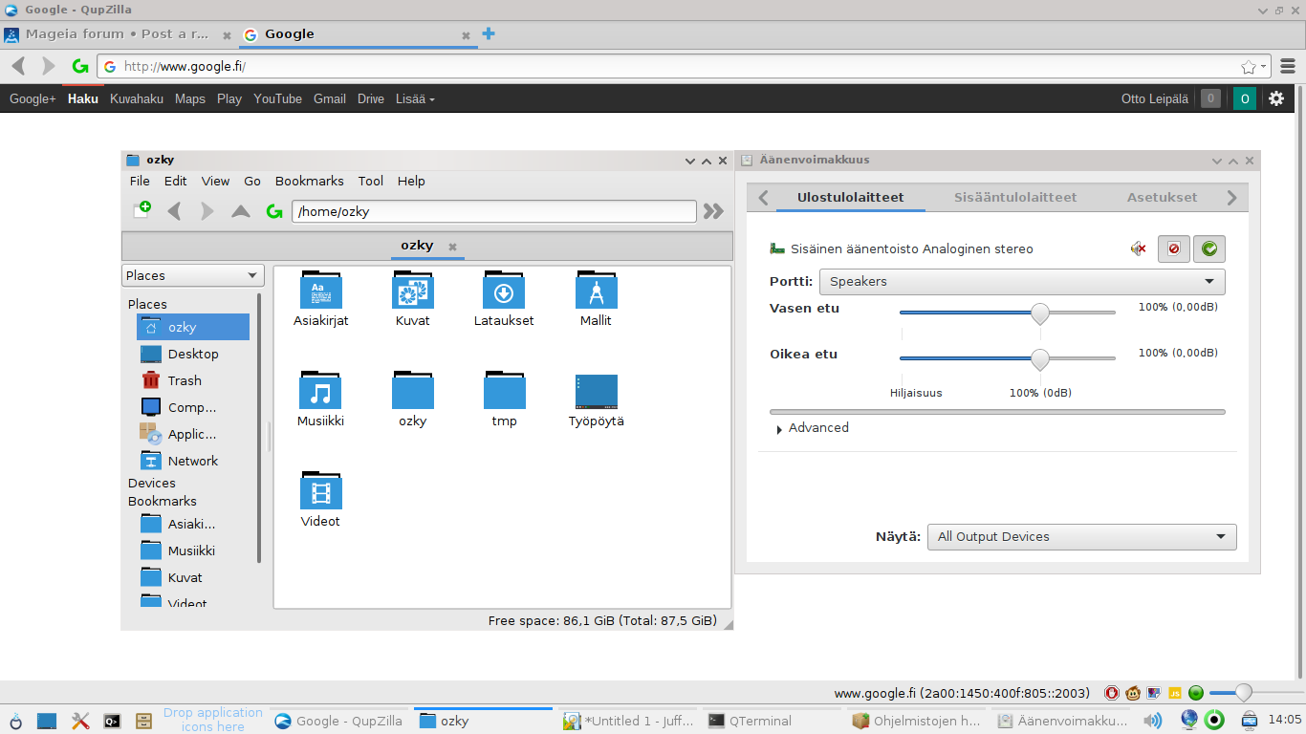Open the File menu in file manager
Image resolution: width=1306 pixels, height=734 pixels.
click(x=140, y=181)
